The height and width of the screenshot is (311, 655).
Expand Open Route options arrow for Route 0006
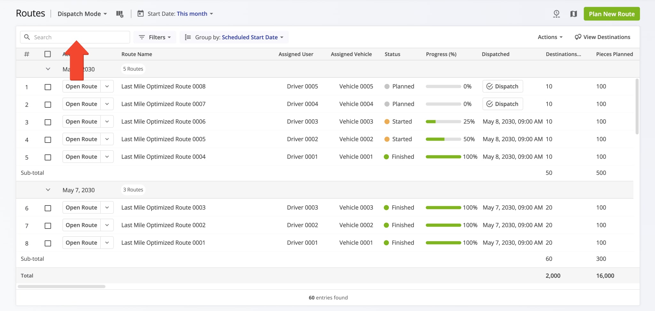pos(107,121)
